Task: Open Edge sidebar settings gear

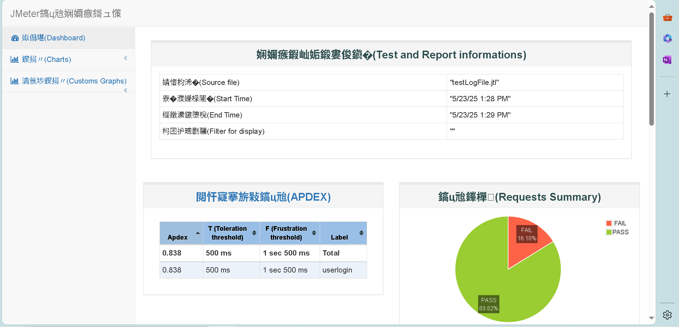Action: (667, 314)
